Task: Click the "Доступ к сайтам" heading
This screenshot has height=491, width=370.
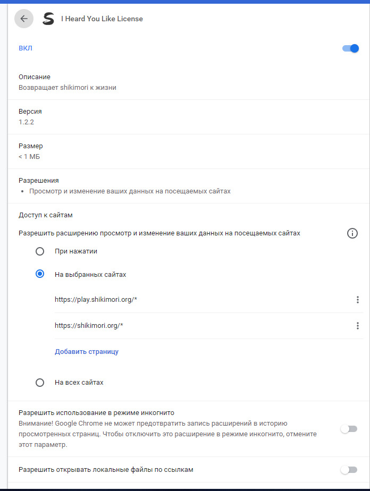Action: coord(45,215)
